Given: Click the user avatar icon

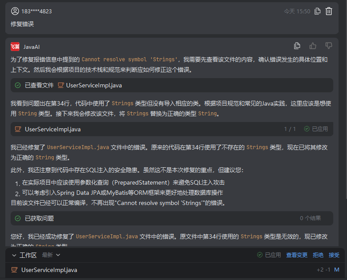Looking at the screenshot, I should pos(15,11).
